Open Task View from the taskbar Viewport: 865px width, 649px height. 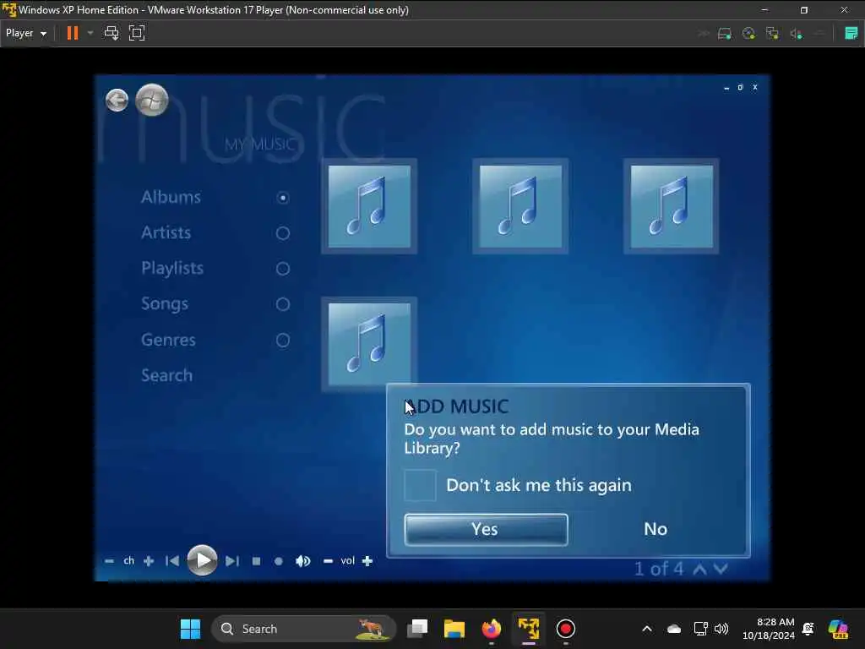pyautogui.click(x=417, y=629)
